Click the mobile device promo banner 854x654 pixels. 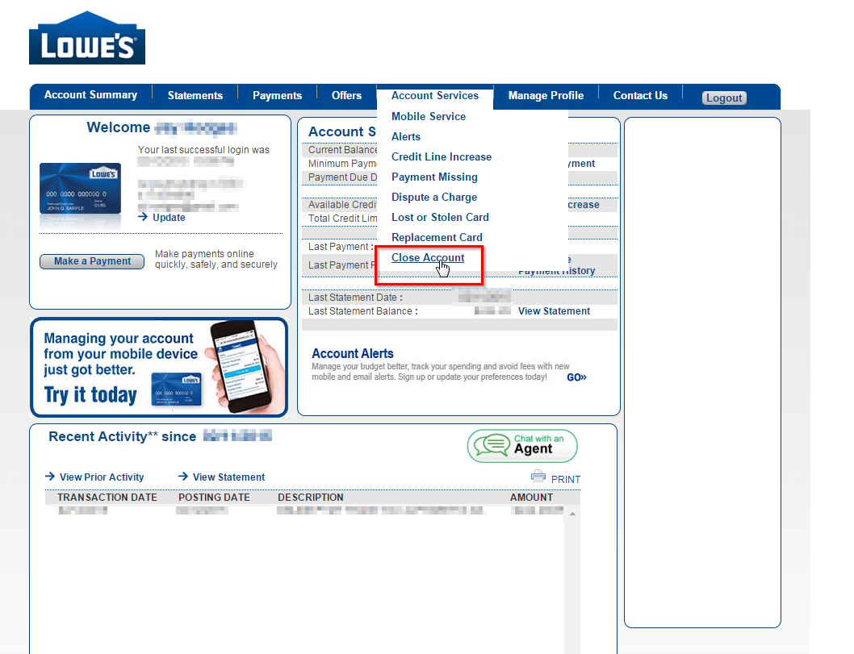tap(159, 367)
